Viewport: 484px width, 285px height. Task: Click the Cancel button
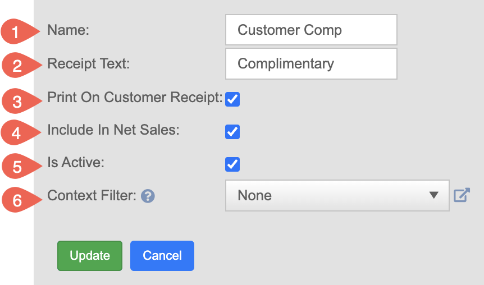(x=162, y=256)
